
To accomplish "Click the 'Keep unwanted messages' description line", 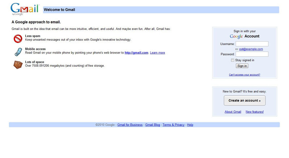I will (x=78, y=40).
